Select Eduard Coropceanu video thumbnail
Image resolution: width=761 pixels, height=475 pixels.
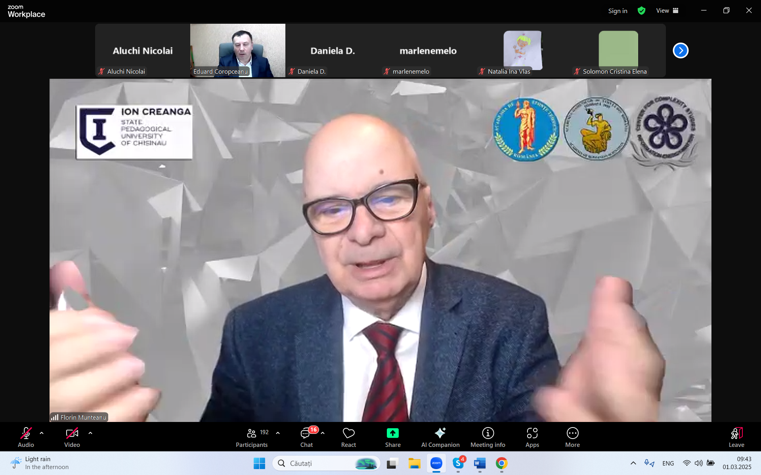237,50
